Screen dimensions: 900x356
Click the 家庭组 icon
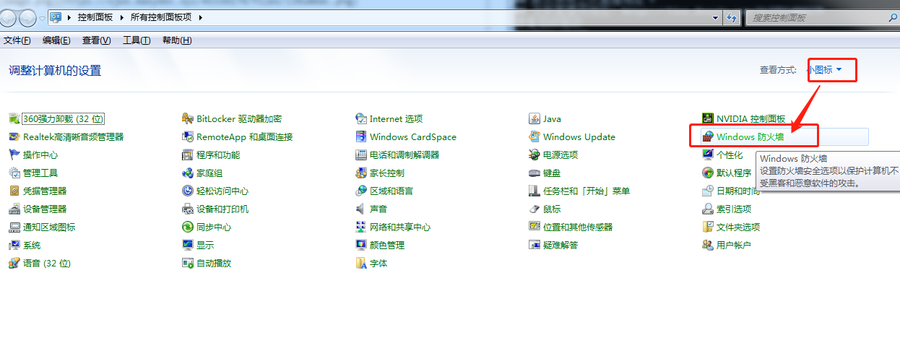point(188,173)
